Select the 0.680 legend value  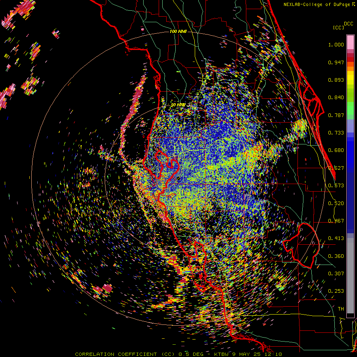336,150
